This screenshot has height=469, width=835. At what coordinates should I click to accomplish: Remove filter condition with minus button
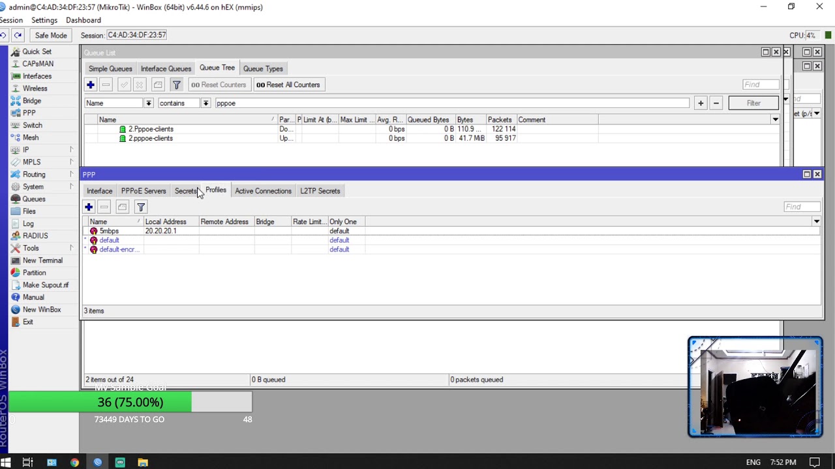[x=716, y=103]
